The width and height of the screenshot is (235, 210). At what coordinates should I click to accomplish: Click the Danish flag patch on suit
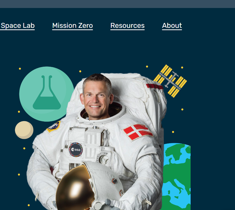pyautogui.click(x=138, y=132)
